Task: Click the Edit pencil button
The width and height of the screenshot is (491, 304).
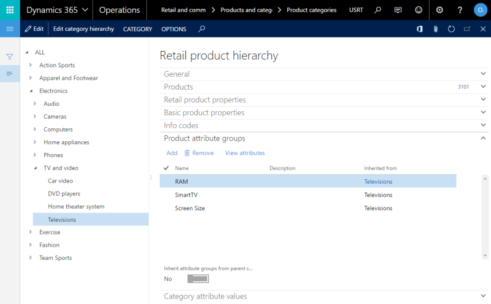Action: point(34,29)
